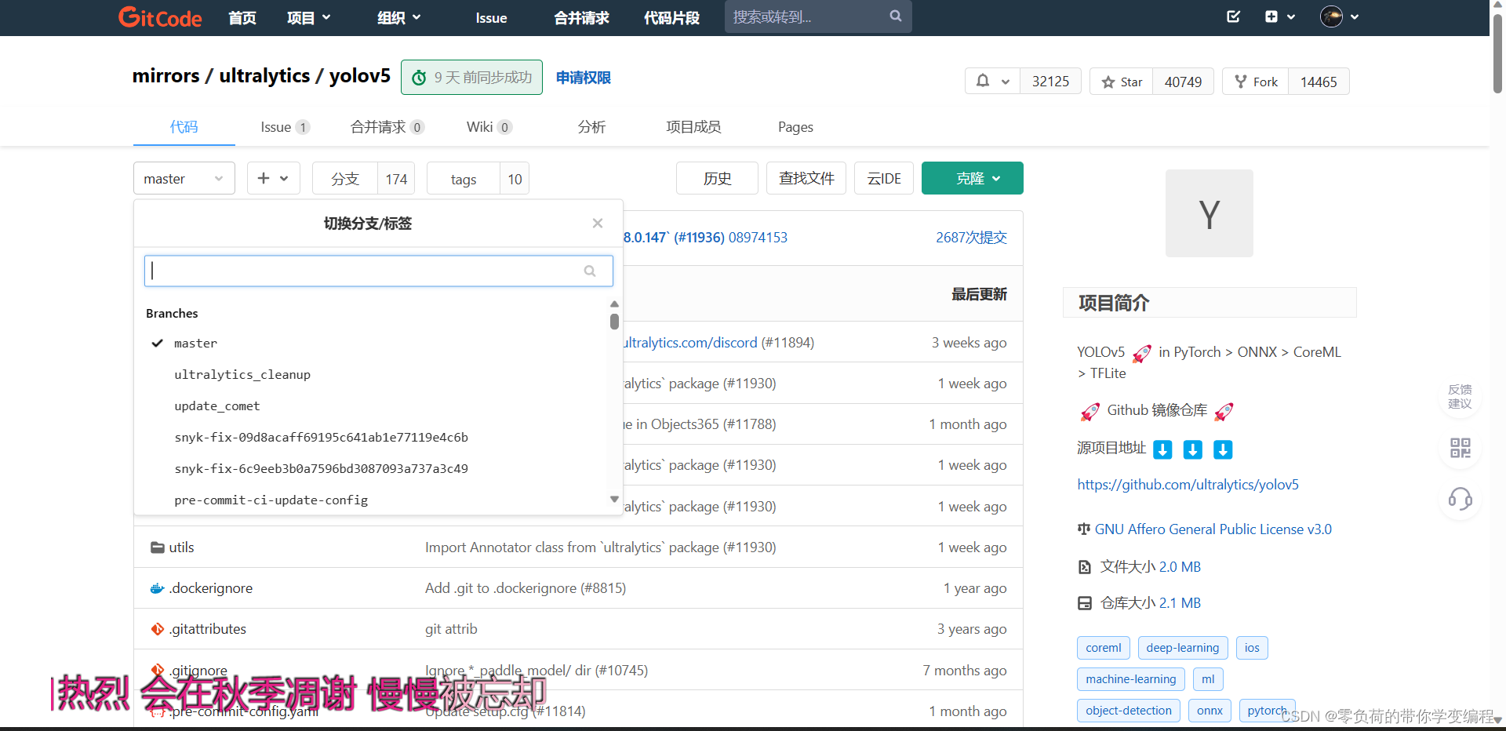
Task: Expand the green clone dropdown
Action: click(972, 178)
